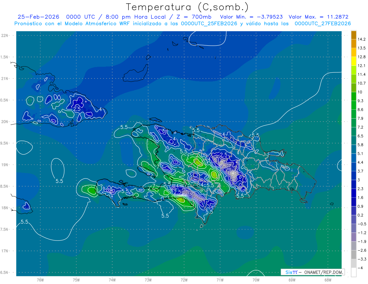Screen dimensions: 368x284
Task: Click the '13.5' colorbar value
Action: pyautogui.click(x=362, y=48)
